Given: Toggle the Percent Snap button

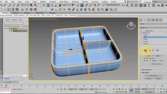Looking at the screenshot, I should pos(94,5).
